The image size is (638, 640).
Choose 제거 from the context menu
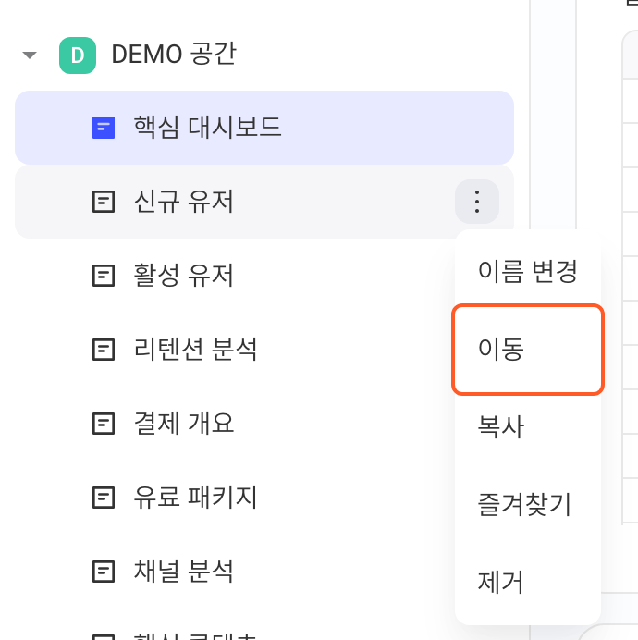coord(527,583)
